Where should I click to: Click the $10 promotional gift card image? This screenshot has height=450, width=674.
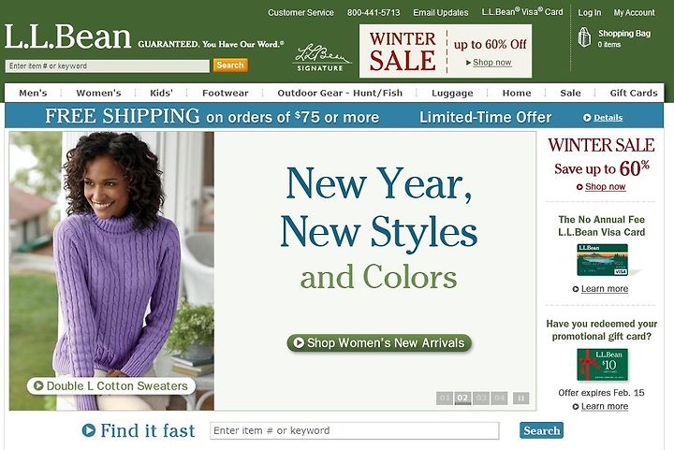[603, 365]
